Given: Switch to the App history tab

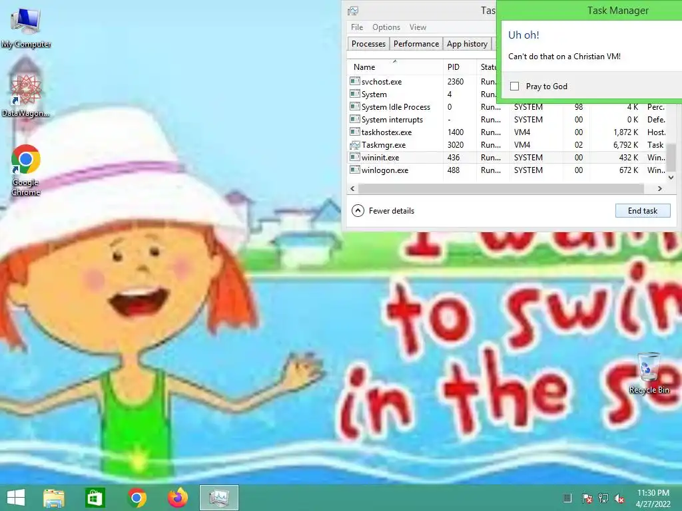Looking at the screenshot, I should 467,44.
